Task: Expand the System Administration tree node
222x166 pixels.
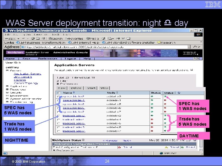Action: pos(7,99)
